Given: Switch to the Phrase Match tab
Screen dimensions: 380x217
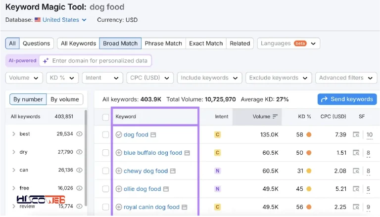Looking at the screenshot, I should (163, 43).
